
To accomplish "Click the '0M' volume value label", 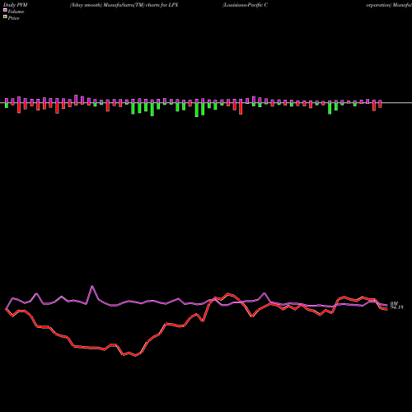I will (x=394, y=303).
